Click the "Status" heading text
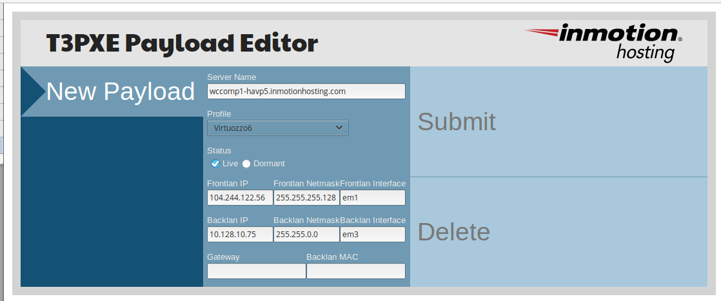 tap(219, 151)
